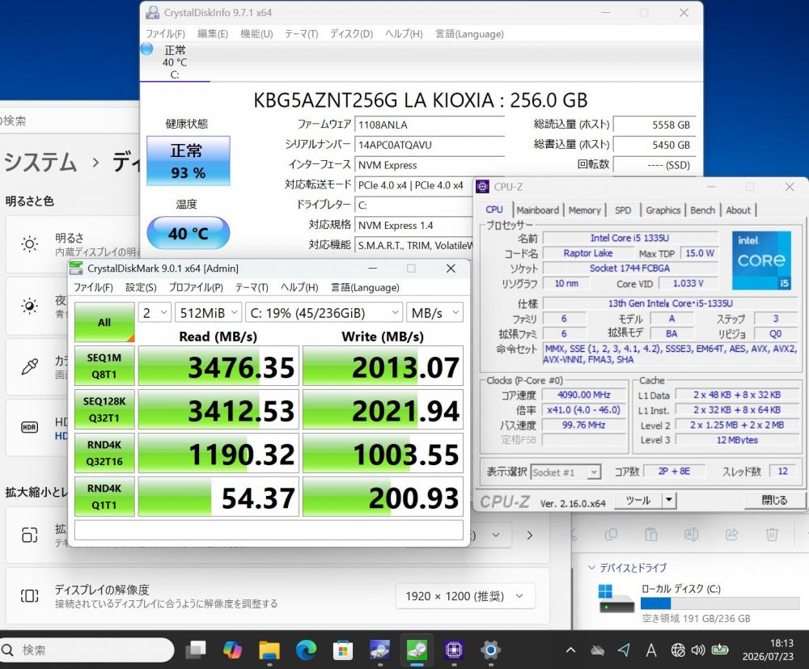This screenshot has height=669, width=809.
Task: Click taskbar search box
Action: [87, 650]
